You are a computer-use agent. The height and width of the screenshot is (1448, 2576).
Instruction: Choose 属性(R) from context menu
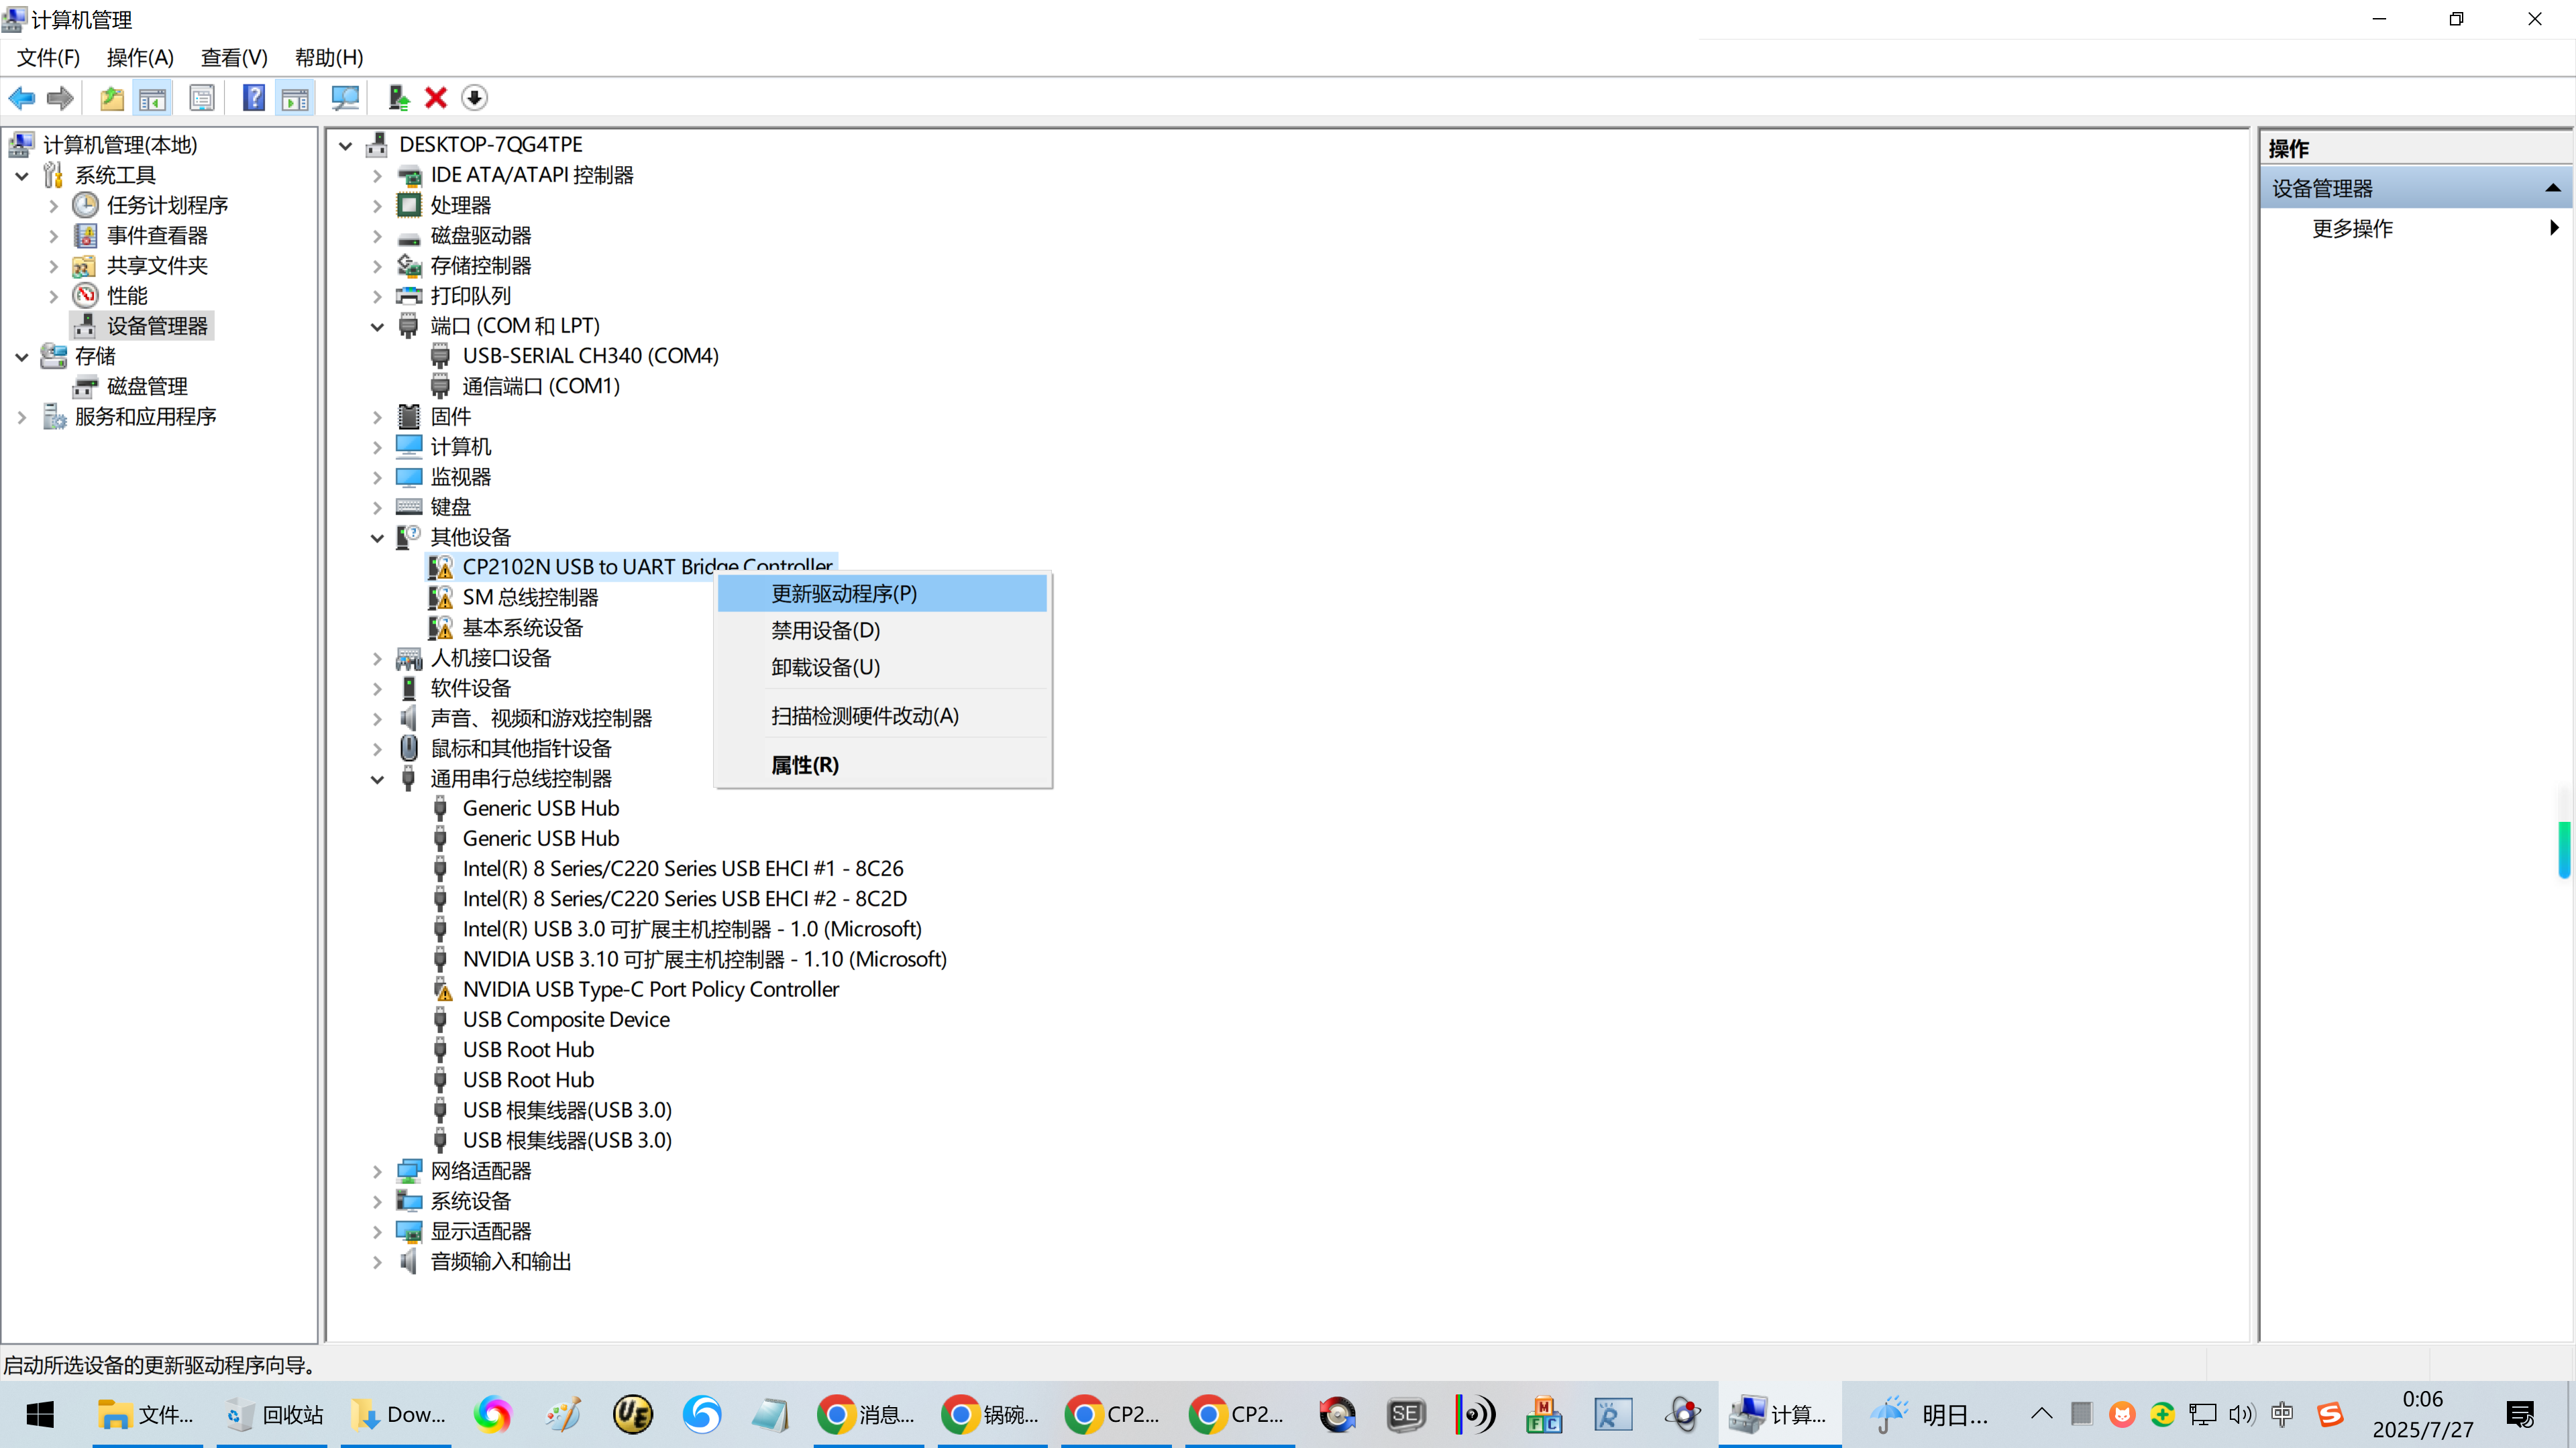(882, 764)
